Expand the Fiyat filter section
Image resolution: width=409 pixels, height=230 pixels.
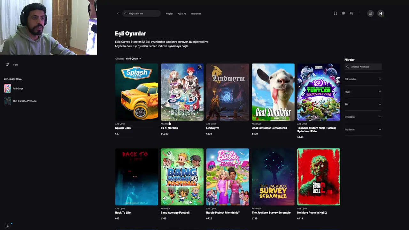pyautogui.click(x=363, y=92)
